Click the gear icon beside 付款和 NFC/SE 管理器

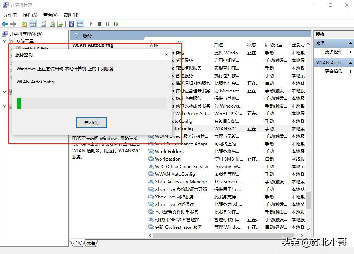click(x=151, y=219)
